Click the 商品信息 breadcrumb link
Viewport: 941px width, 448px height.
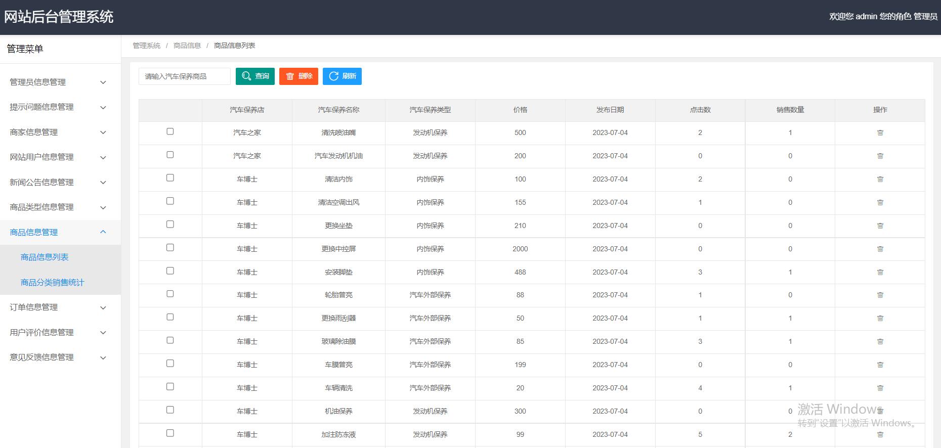[187, 46]
